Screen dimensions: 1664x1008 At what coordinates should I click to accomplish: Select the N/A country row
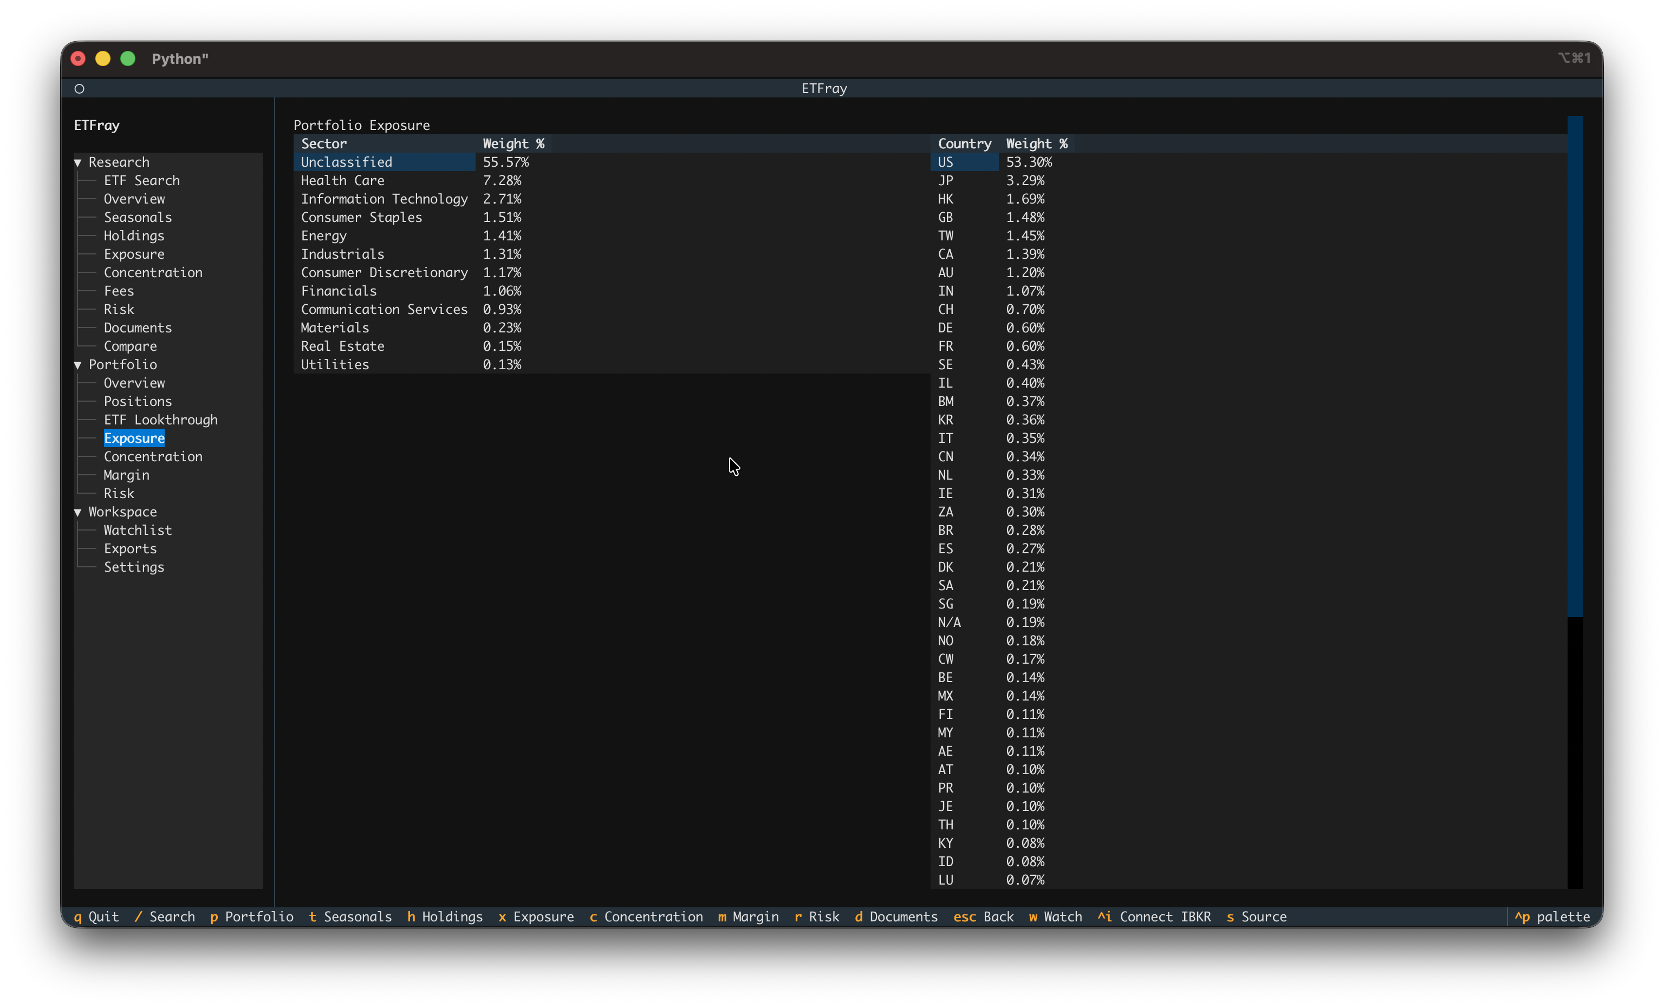(x=1249, y=622)
